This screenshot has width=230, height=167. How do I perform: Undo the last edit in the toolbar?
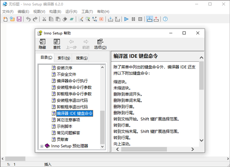pyautogui.click(x=28, y=19)
